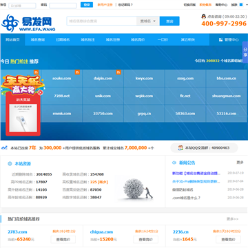Open the 域名竞价 nav menu
The height and width of the screenshot is (248, 248).
point(138,40)
